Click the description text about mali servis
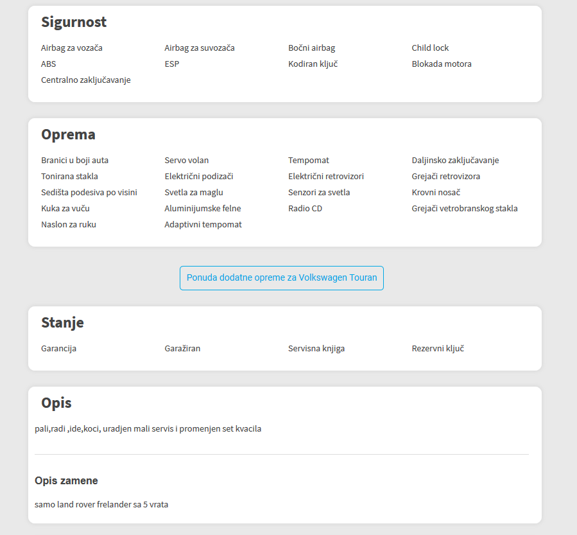Image resolution: width=577 pixels, height=535 pixels. [x=148, y=429]
